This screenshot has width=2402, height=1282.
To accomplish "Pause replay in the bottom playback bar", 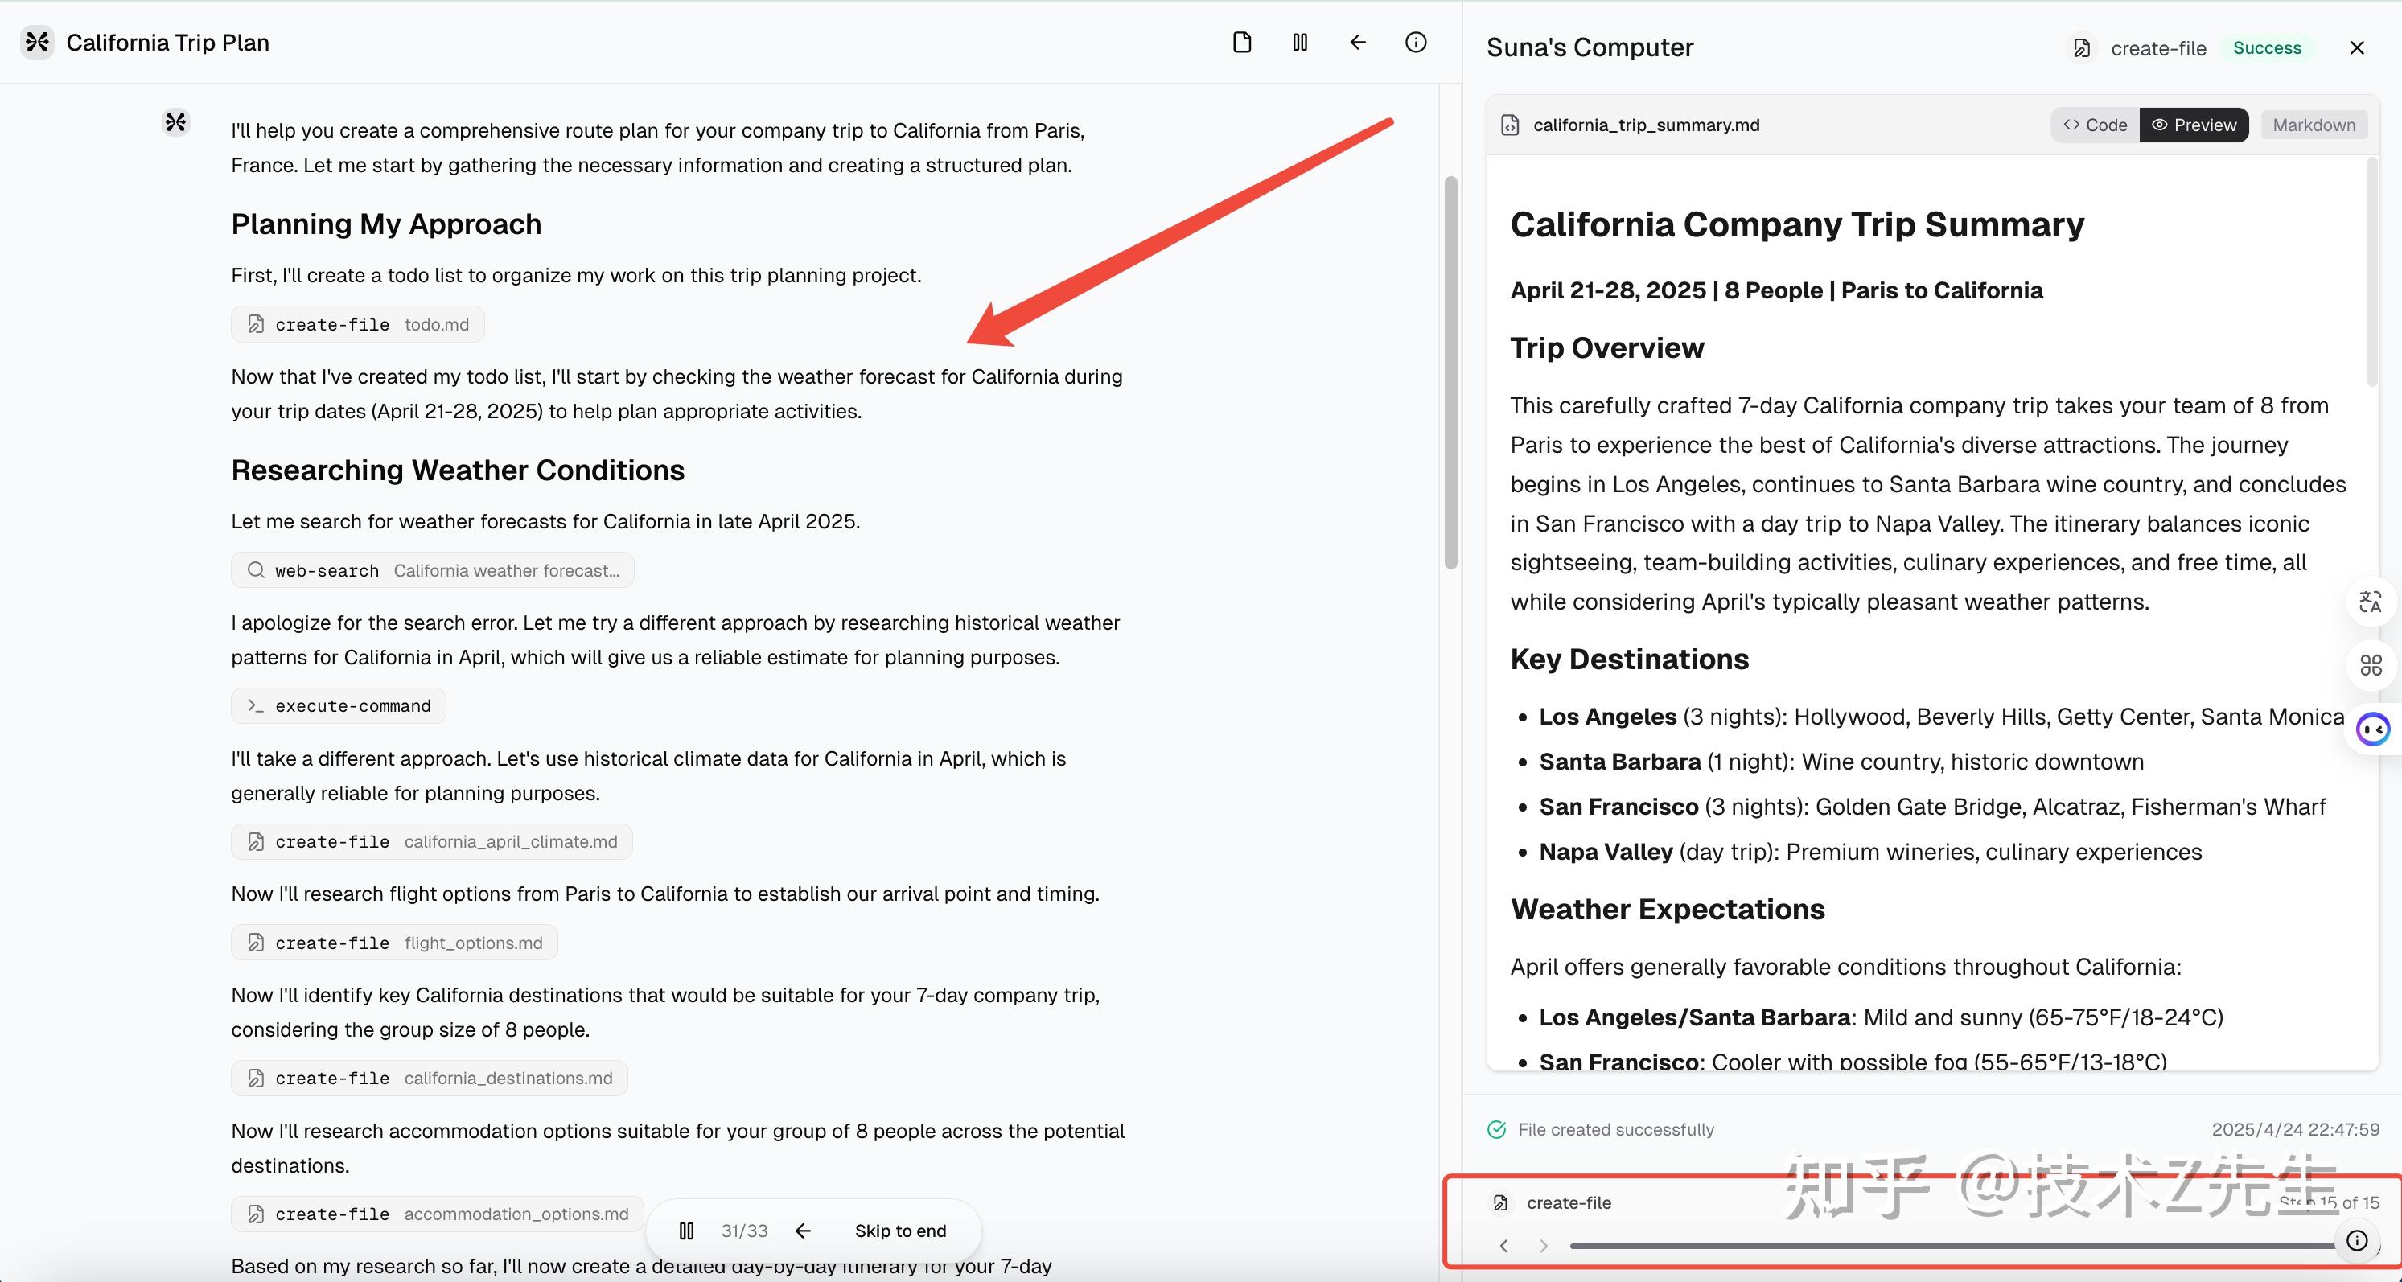I will pyautogui.click(x=686, y=1231).
